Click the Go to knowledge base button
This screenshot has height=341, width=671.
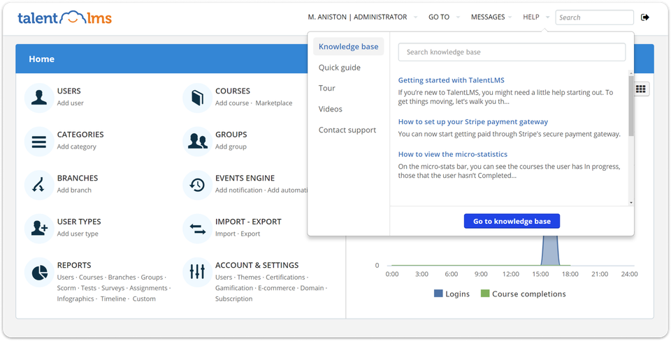(512, 221)
